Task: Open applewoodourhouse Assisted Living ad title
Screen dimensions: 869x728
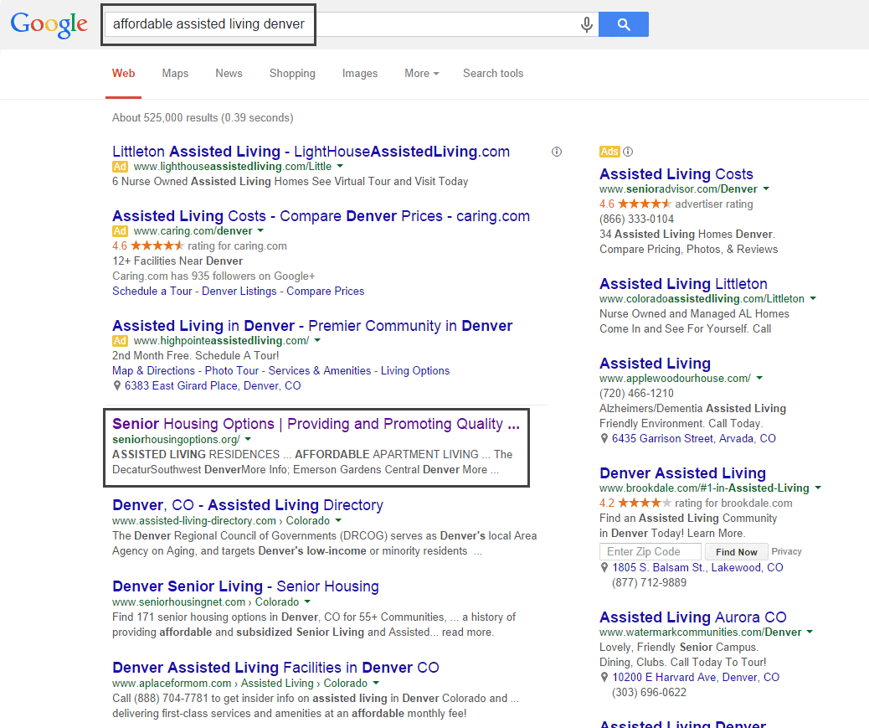Action: [x=655, y=364]
